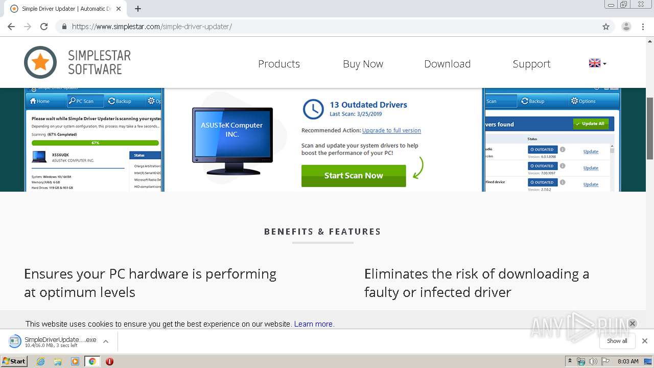Close the Simple Driver Updater tab
This screenshot has height=368, width=654.
119,9
